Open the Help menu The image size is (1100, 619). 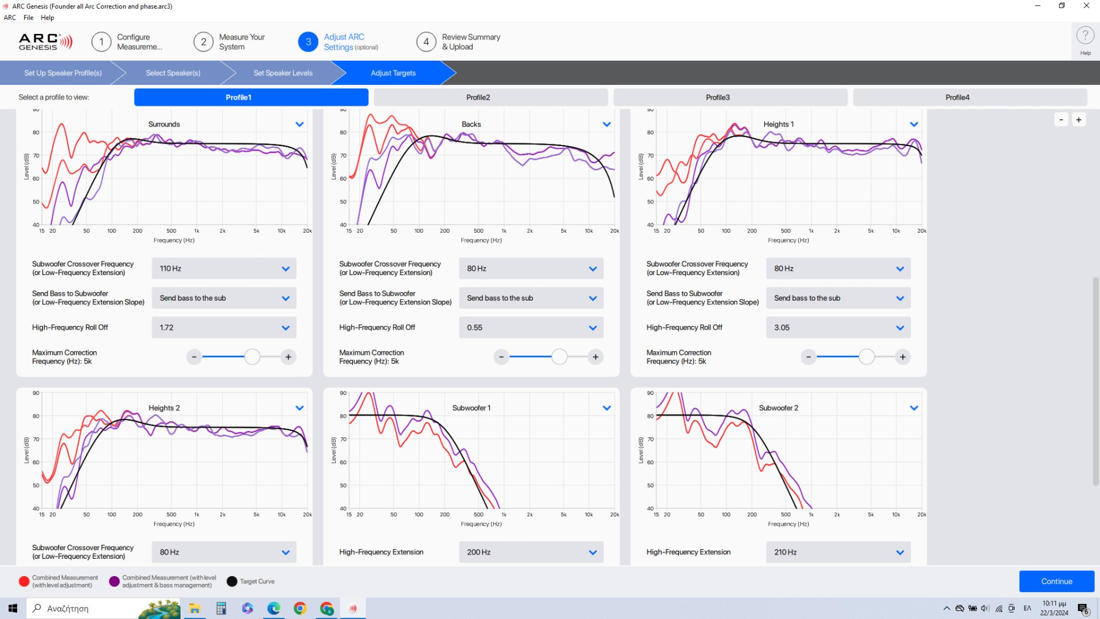[48, 18]
